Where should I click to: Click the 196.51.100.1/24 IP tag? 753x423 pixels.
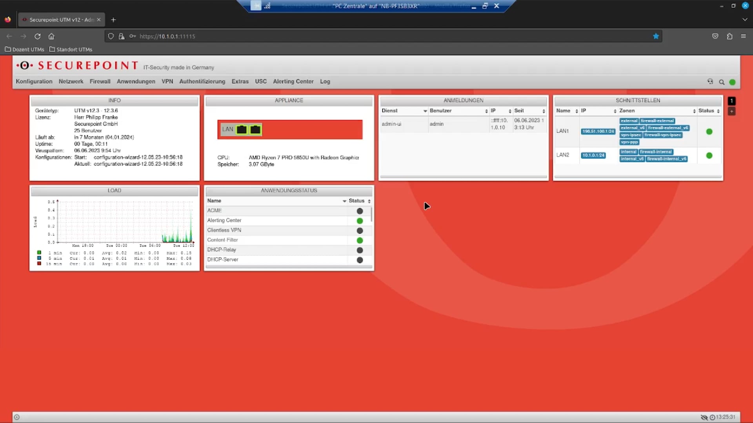598,132
